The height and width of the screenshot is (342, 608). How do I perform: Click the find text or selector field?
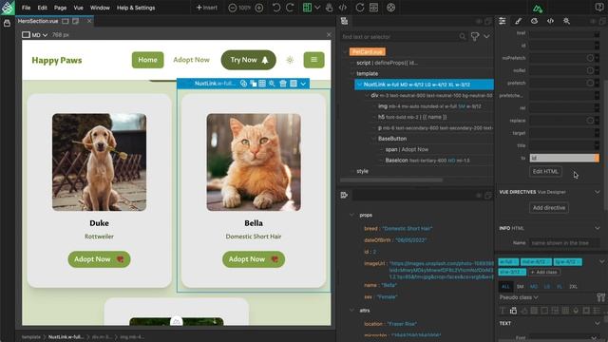pyautogui.click(x=399, y=37)
